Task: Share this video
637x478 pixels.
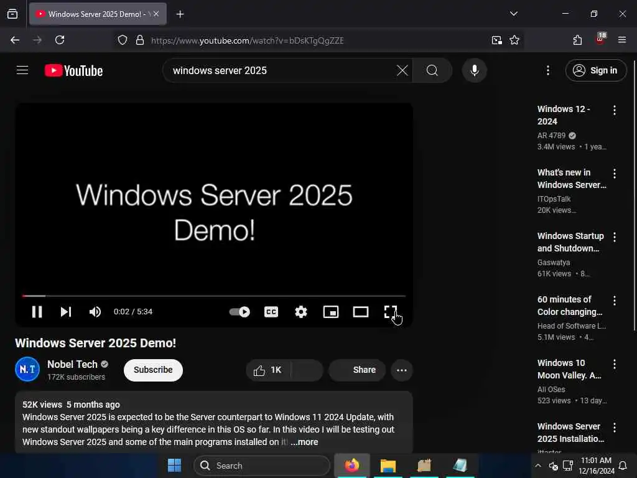Action: click(357, 370)
